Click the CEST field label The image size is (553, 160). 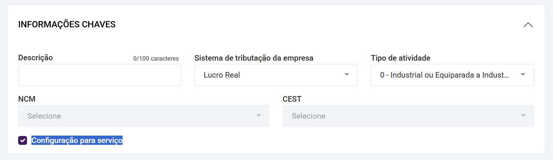coord(292,99)
